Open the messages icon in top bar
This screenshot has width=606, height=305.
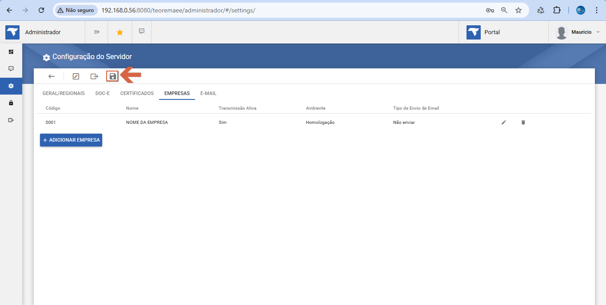142,32
